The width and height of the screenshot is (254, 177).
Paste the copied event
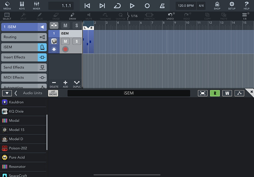[x=223, y=16]
